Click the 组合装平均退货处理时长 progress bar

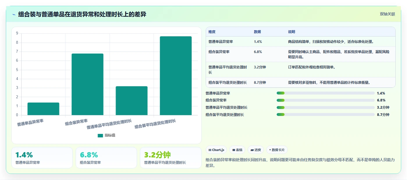(x=326, y=114)
